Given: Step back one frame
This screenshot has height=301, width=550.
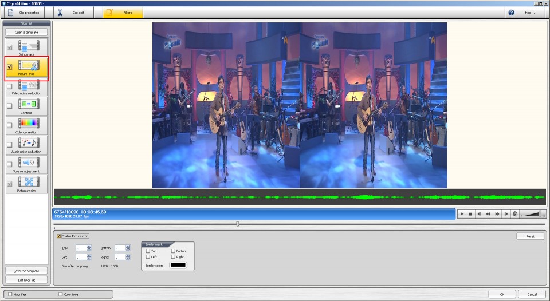Looking at the screenshot, I should coord(479,214).
